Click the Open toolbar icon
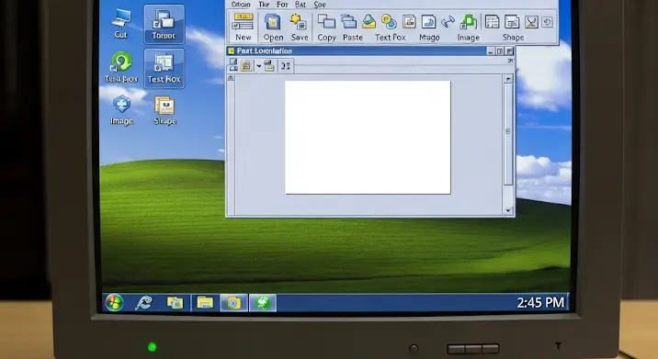658x359 pixels. [x=273, y=22]
